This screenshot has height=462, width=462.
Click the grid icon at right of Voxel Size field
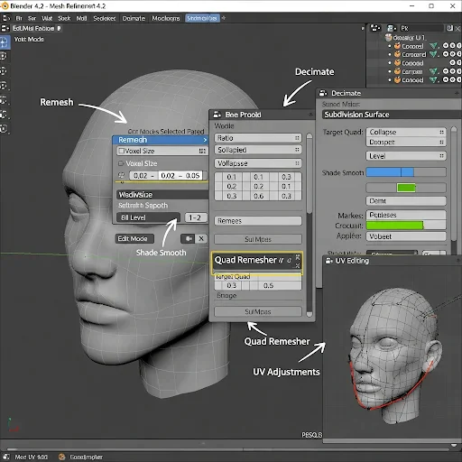(x=202, y=151)
